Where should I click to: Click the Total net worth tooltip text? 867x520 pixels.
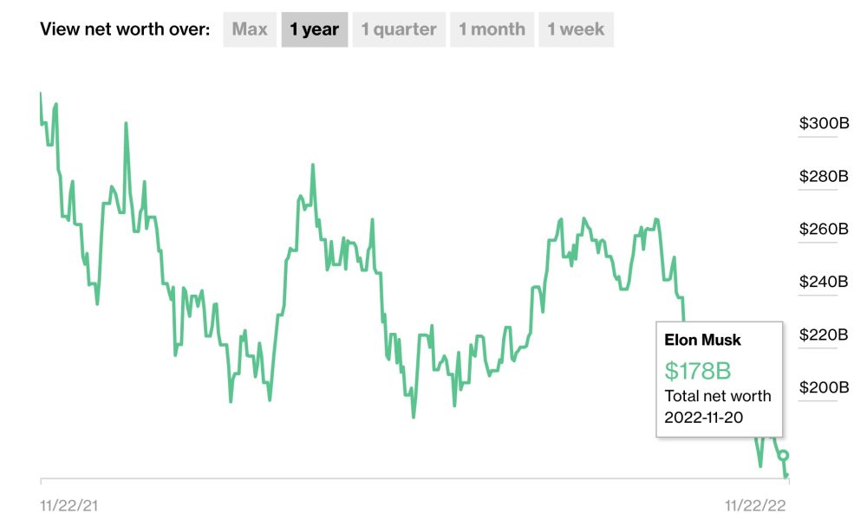(x=718, y=396)
